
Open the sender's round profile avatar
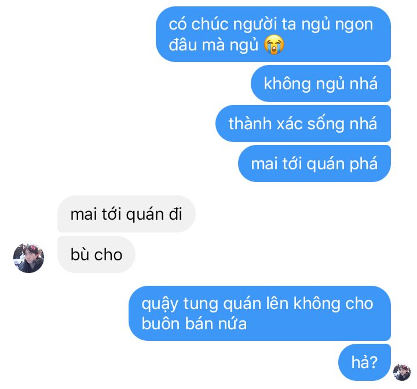29,258
